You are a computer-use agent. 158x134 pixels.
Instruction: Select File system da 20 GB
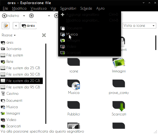click(21, 81)
